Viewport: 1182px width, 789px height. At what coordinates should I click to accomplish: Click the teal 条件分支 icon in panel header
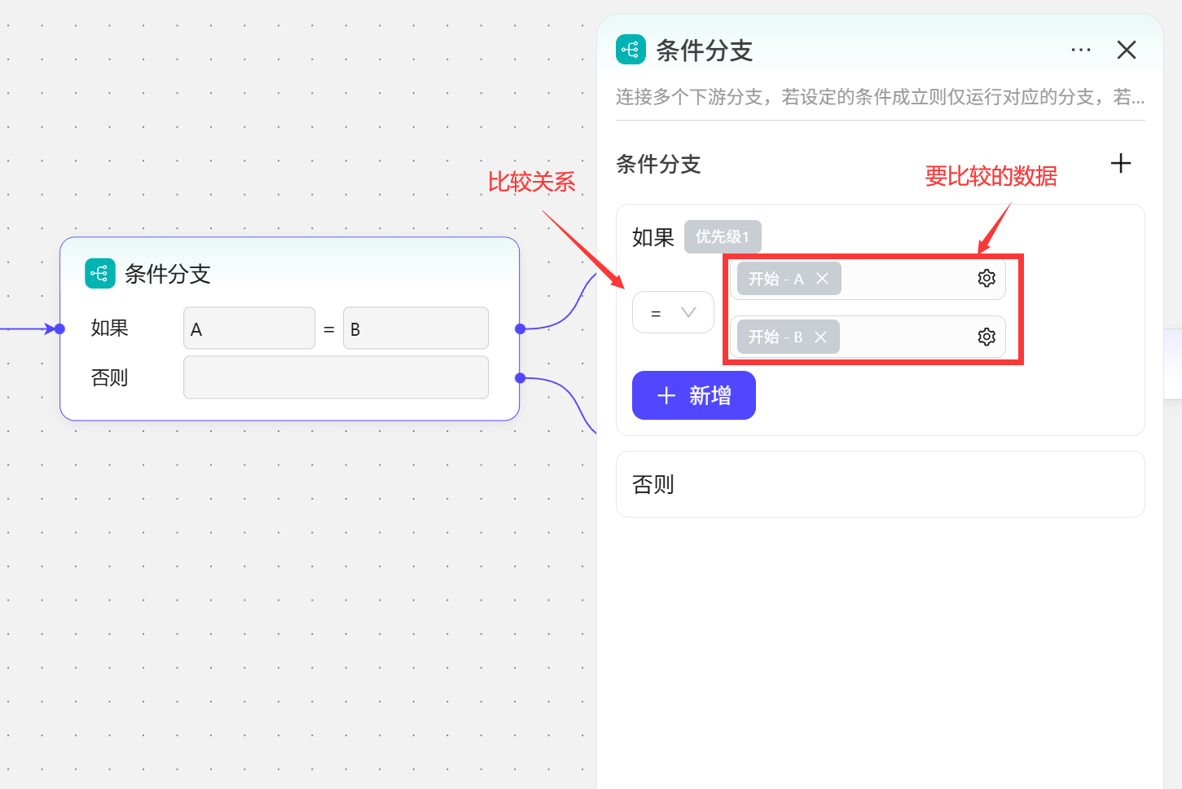coord(631,50)
